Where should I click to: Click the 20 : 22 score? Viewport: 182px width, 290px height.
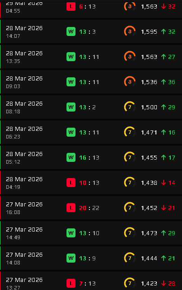pyautogui.click(x=89, y=208)
